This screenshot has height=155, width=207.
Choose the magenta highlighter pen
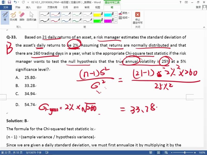[109, 20]
